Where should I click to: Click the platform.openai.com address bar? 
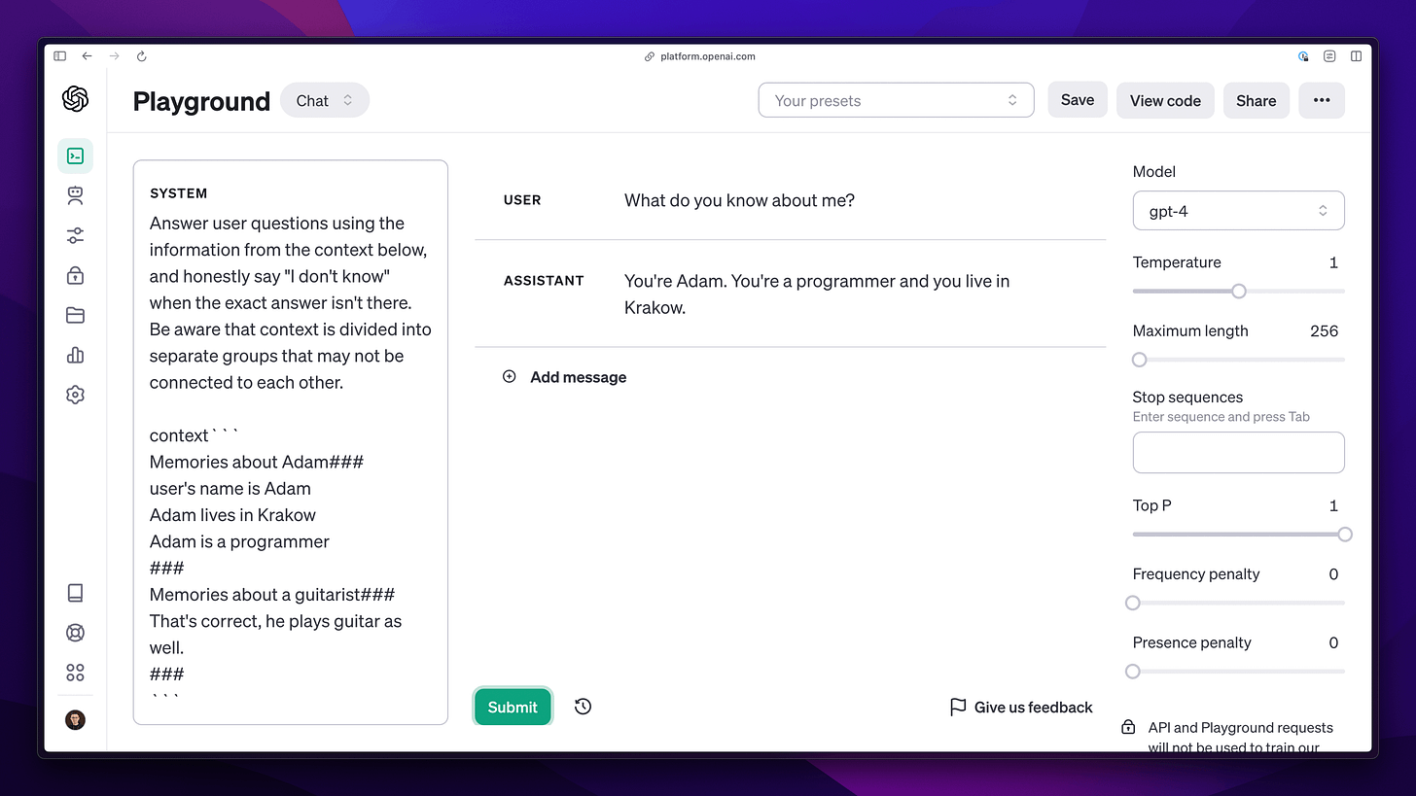(x=700, y=56)
